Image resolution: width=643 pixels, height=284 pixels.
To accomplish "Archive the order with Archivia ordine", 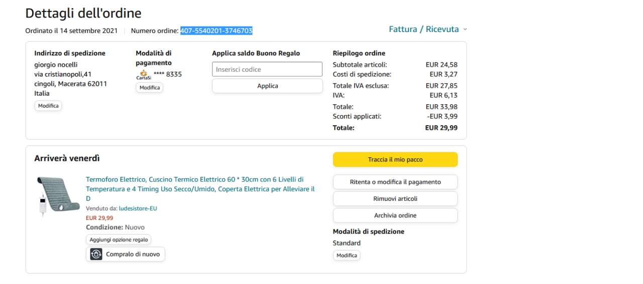I will [395, 215].
